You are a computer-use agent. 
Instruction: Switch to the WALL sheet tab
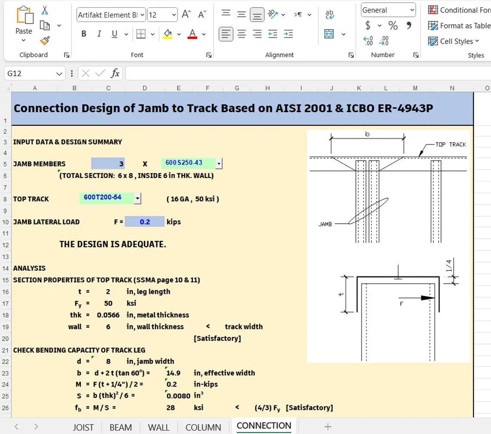(159, 428)
